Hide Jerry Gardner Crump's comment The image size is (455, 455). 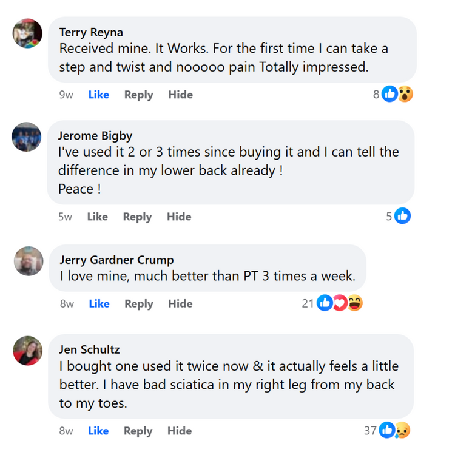(180, 304)
